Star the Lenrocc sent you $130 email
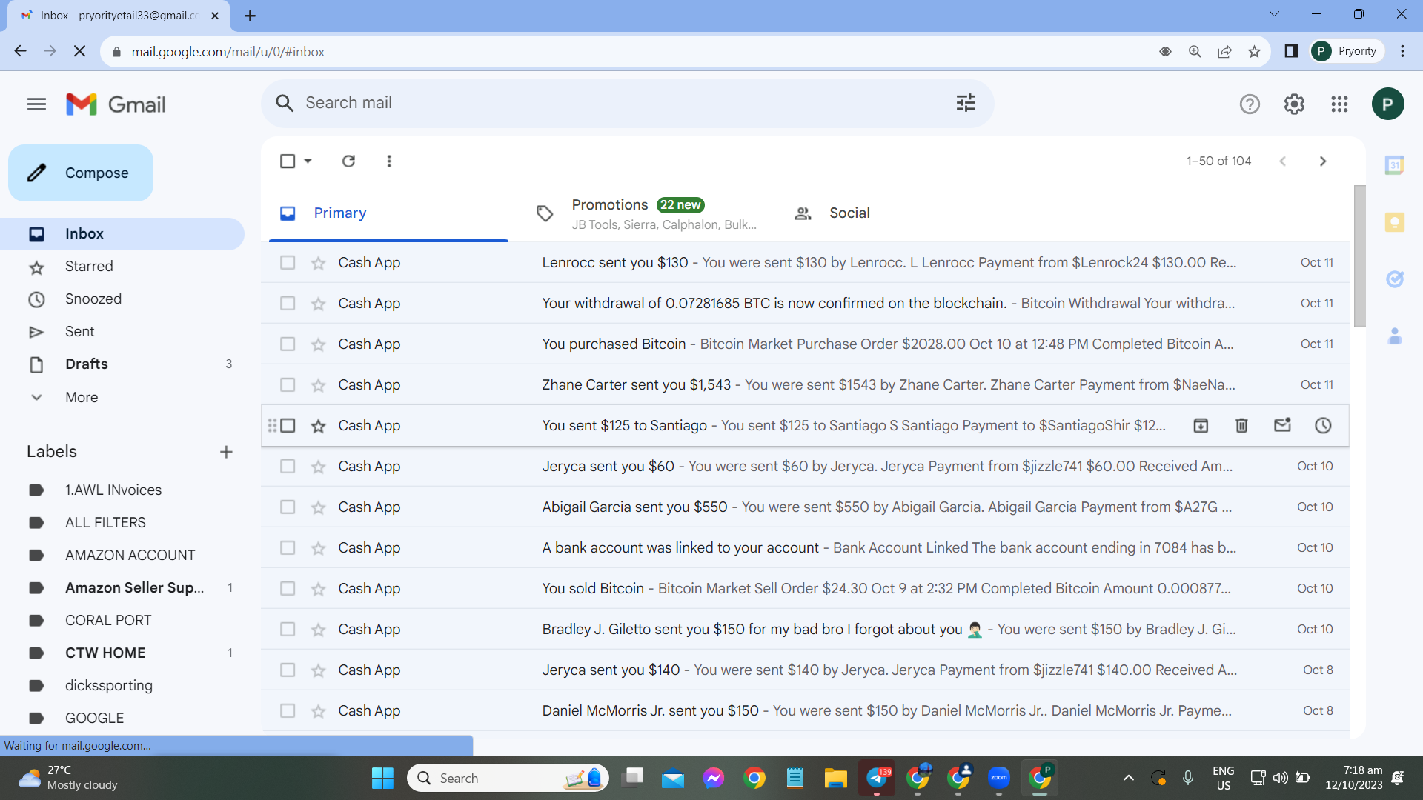Screen dimensions: 1423x800 point(318,263)
